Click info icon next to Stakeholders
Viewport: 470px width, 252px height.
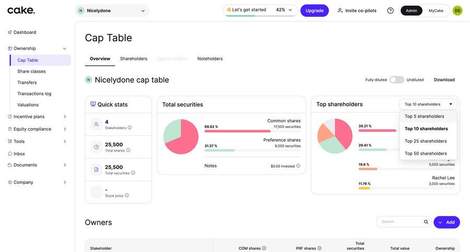pos(130,128)
